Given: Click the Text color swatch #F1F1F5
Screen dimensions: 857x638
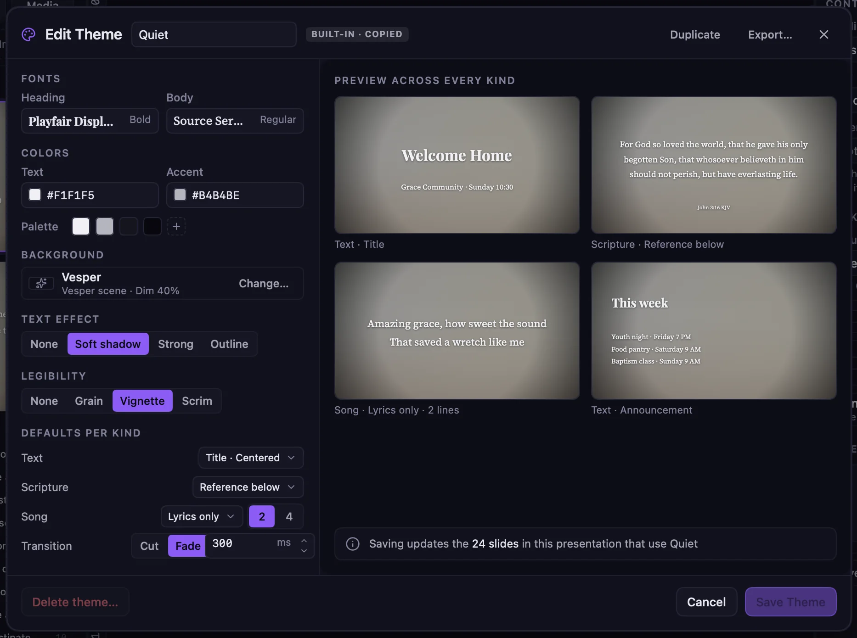Looking at the screenshot, I should click(35, 195).
